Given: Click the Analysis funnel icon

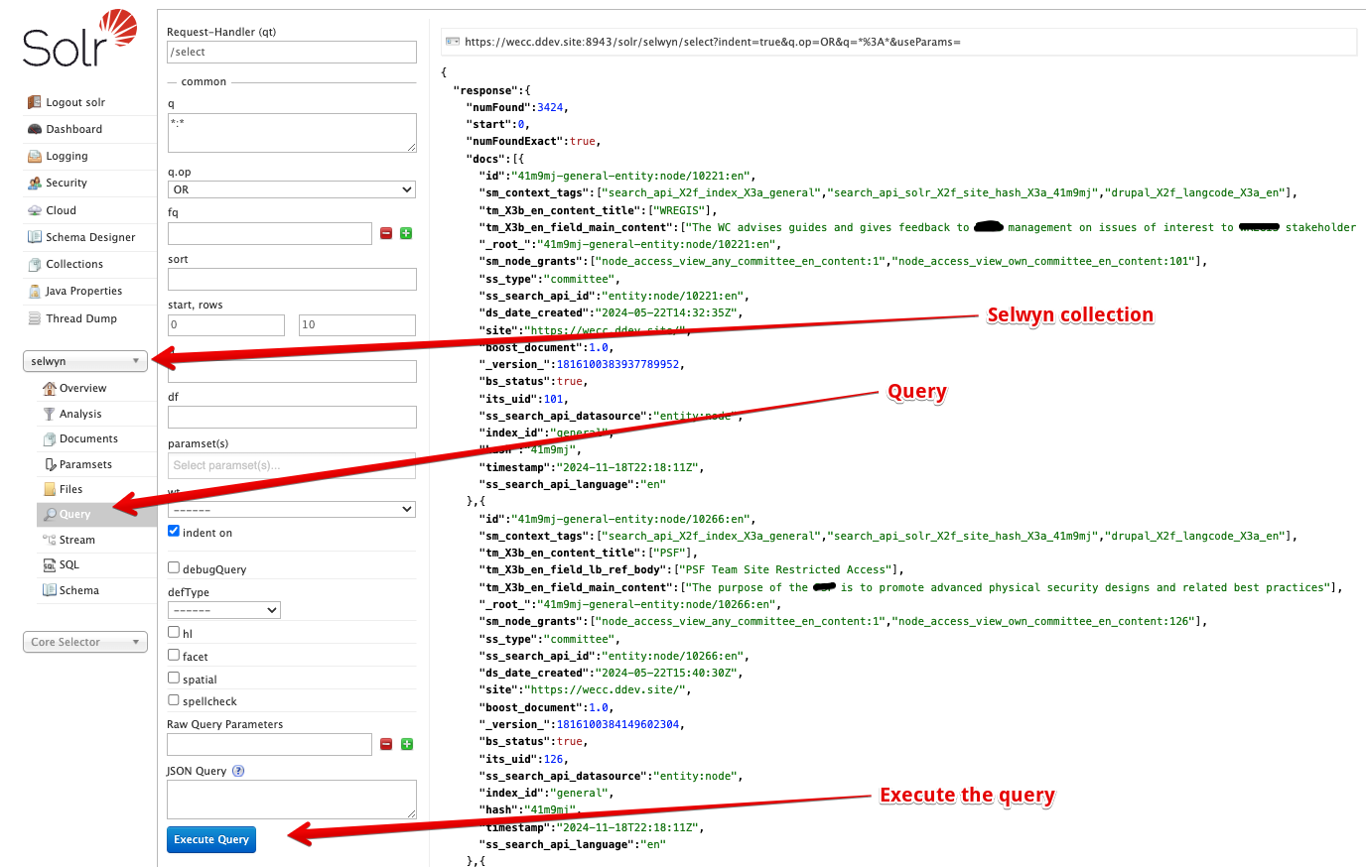Looking at the screenshot, I should click(x=50, y=414).
